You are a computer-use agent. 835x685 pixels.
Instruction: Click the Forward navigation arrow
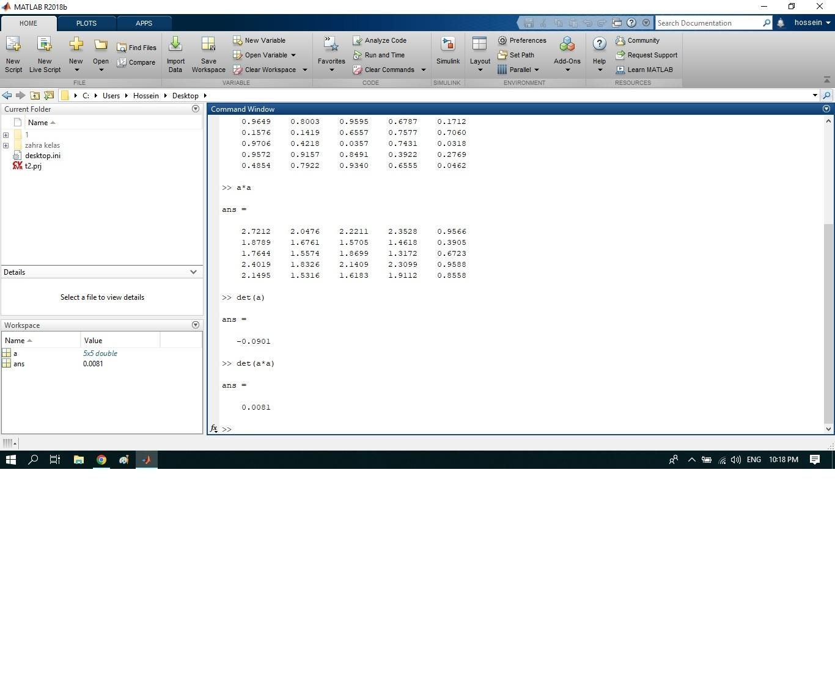click(x=20, y=95)
